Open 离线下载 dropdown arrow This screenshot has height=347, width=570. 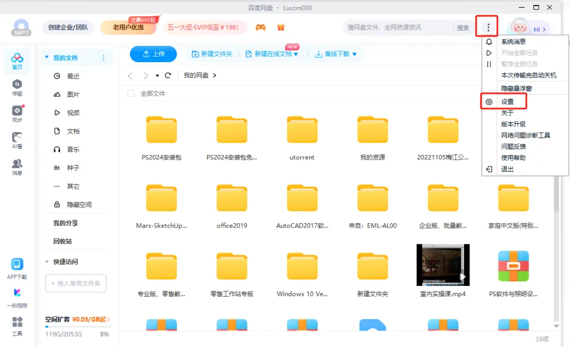[354, 54]
